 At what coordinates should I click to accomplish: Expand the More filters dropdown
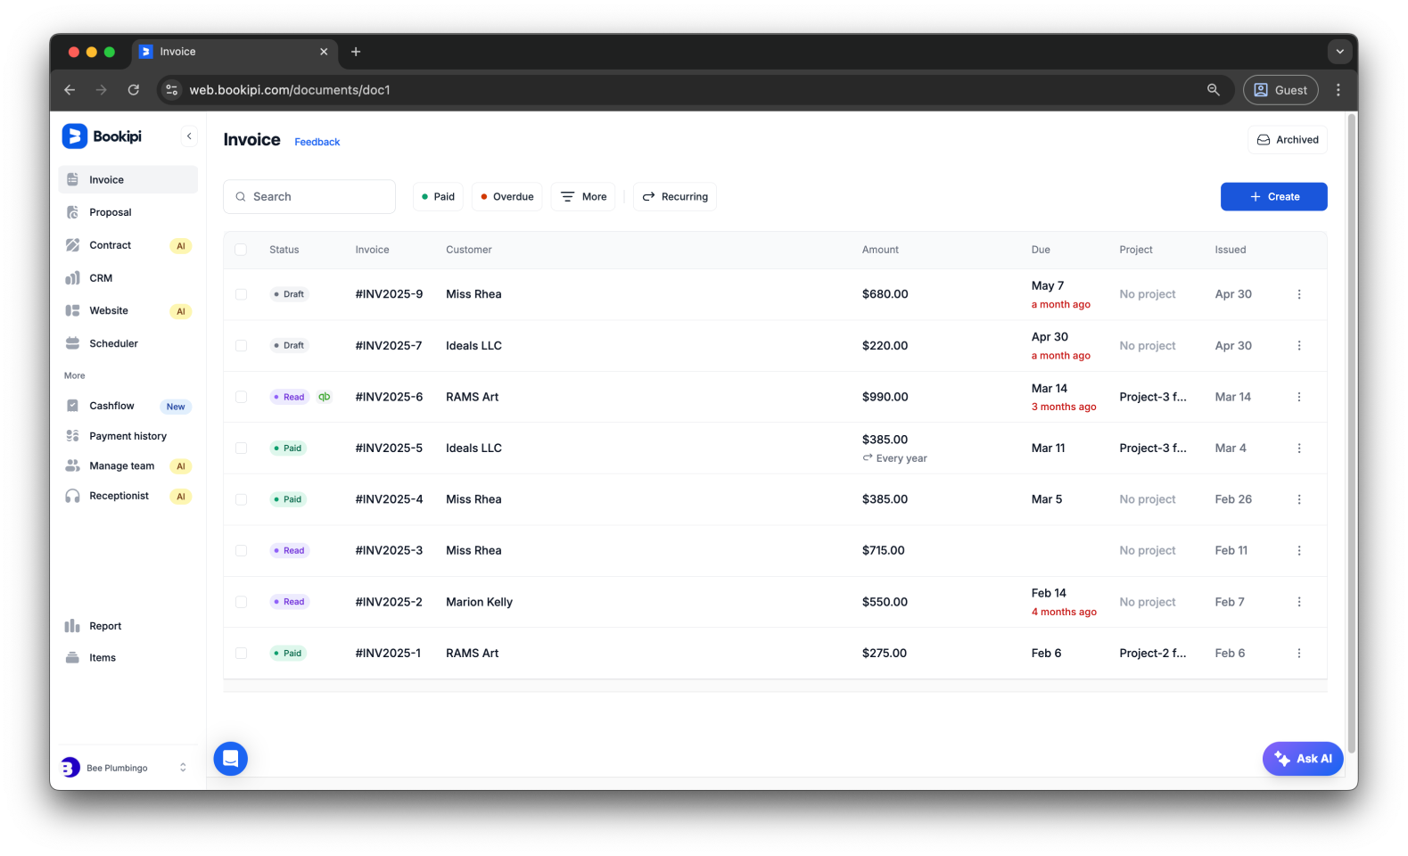coord(583,197)
